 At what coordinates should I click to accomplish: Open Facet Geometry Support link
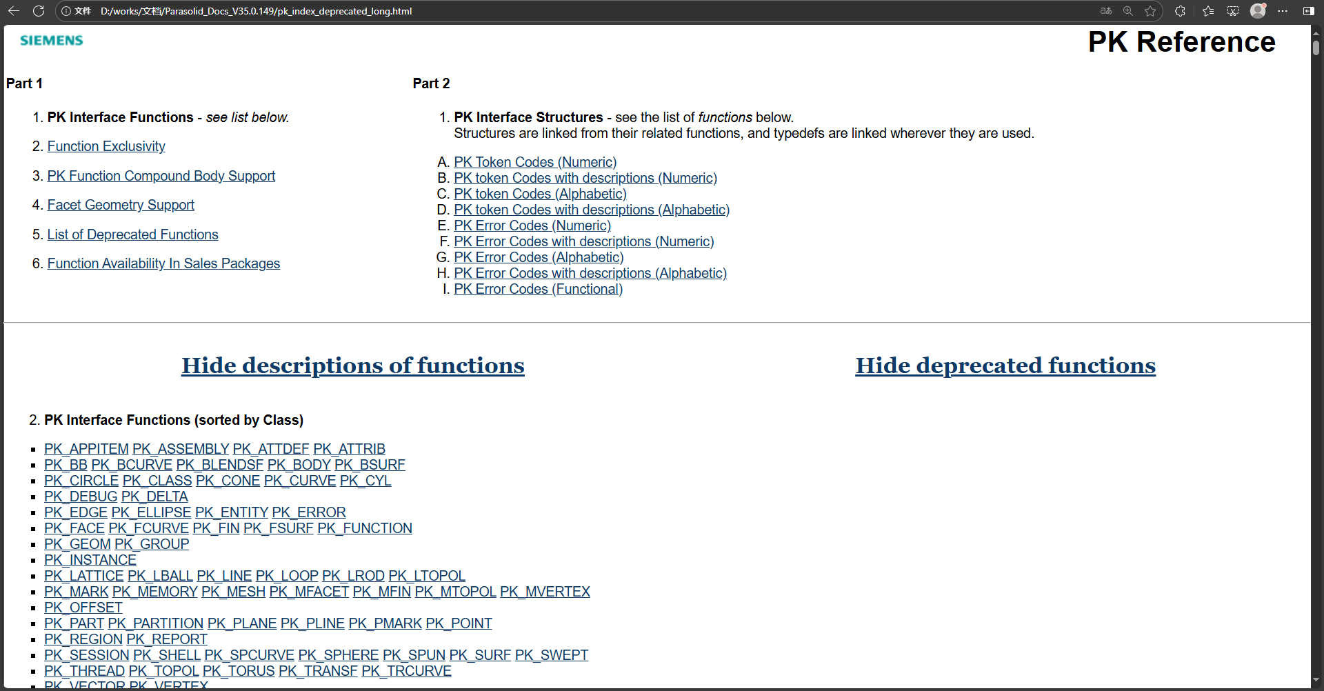(x=121, y=205)
